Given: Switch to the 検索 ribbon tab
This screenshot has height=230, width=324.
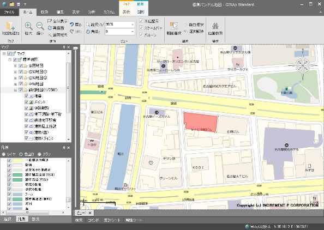Looking at the screenshot, I should [44, 12].
